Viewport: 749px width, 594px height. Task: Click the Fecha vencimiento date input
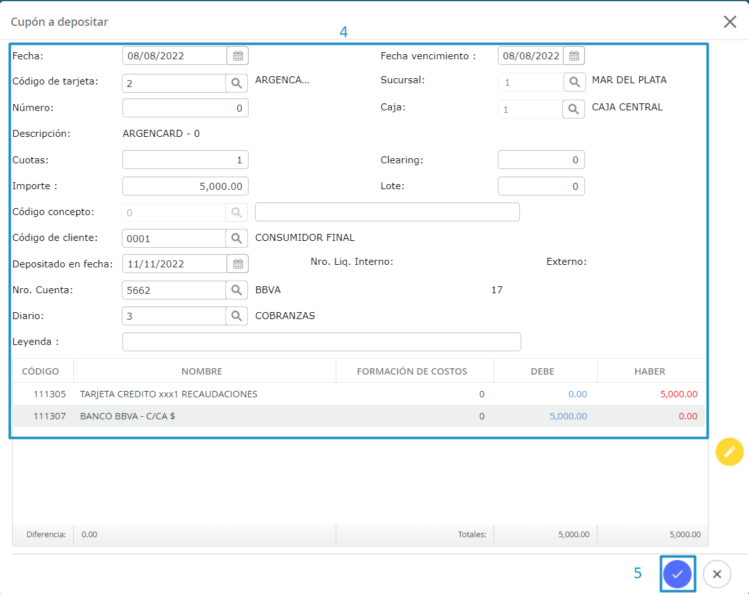[x=531, y=56]
